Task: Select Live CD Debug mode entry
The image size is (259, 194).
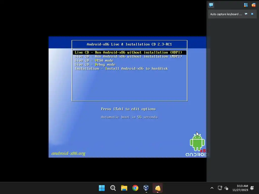Action: pos(95,64)
